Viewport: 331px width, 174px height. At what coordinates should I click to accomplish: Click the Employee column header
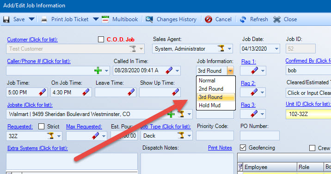point(270,167)
